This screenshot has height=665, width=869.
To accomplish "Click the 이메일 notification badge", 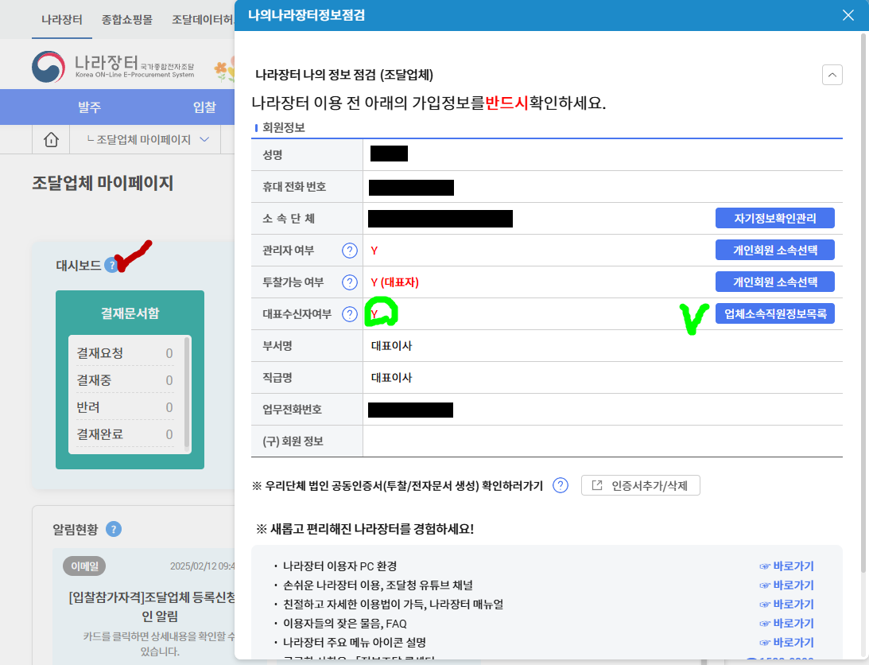I will pyautogui.click(x=84, y=566).
